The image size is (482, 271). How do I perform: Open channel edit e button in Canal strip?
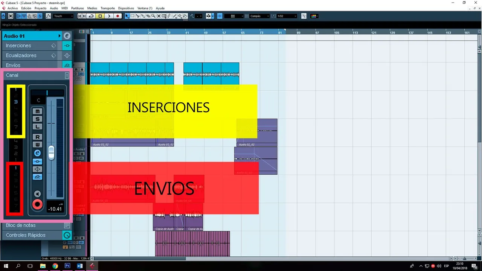[x=37, y=153]
